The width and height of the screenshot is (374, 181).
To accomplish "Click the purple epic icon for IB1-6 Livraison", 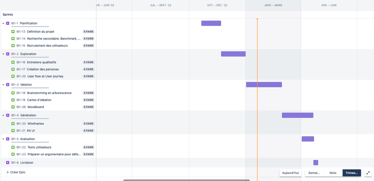I will click(7, 163).
